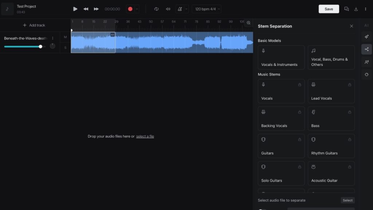Select the Stem Separation sidebar icon

point(366,49)
